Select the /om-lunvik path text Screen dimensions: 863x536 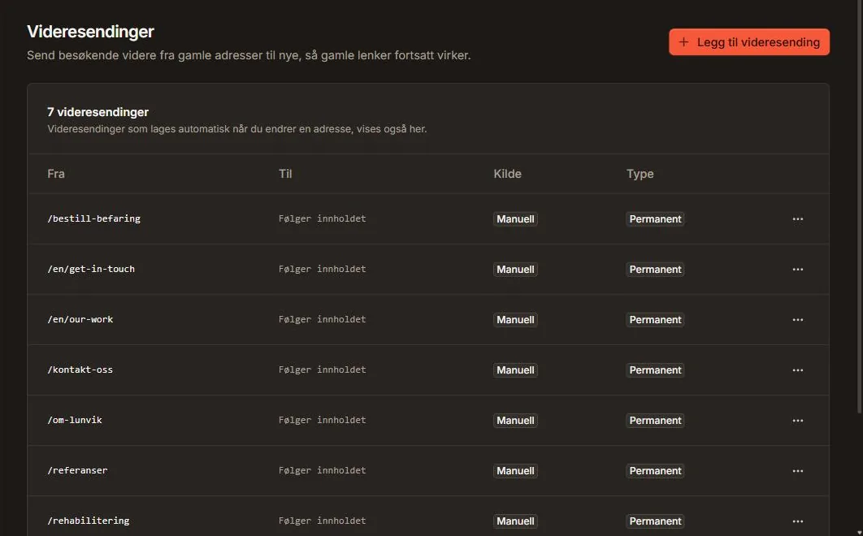[75, 420]
